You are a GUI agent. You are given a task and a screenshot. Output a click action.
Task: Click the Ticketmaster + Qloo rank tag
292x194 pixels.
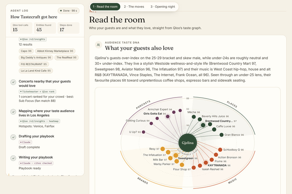(37, 91)
